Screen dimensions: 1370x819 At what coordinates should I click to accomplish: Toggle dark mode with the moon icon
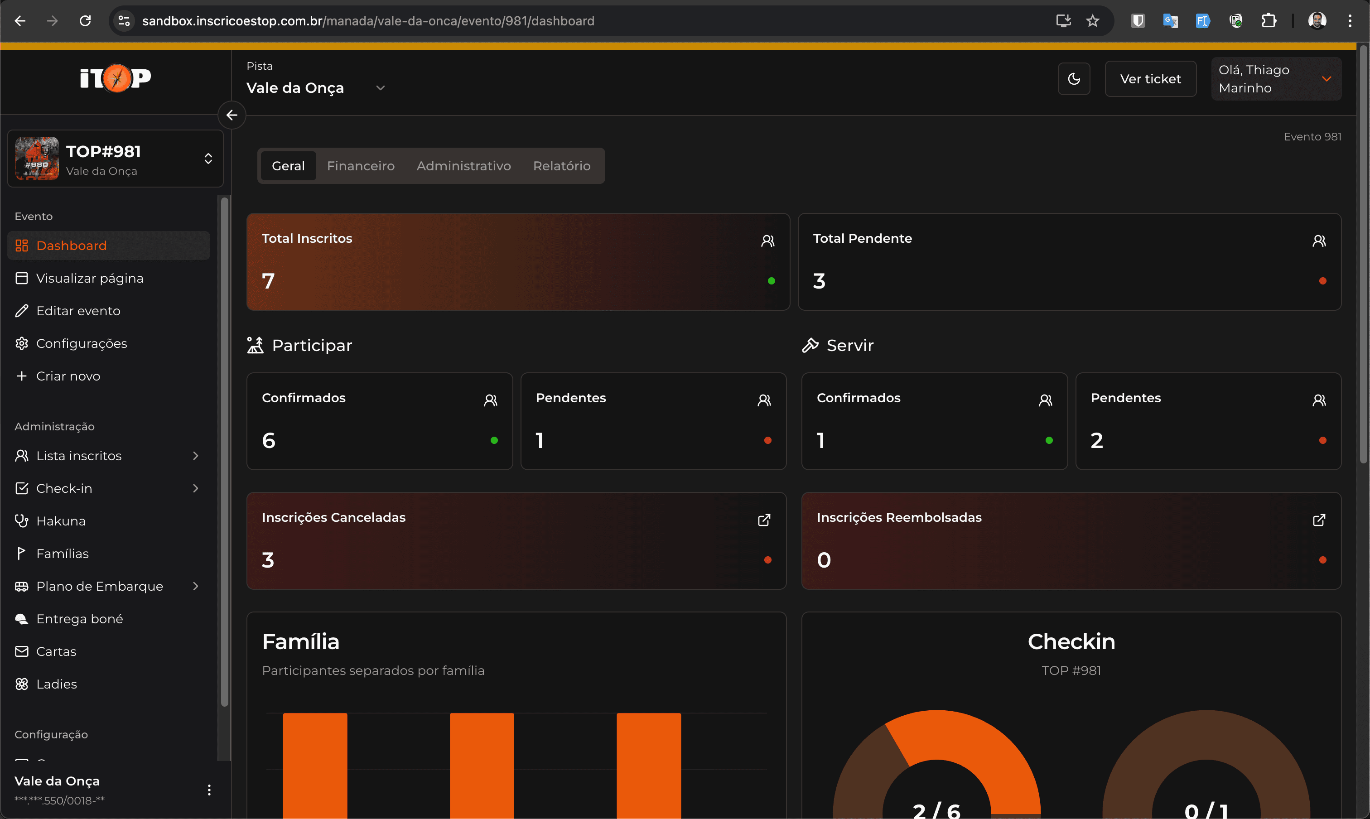[1074, 79]
